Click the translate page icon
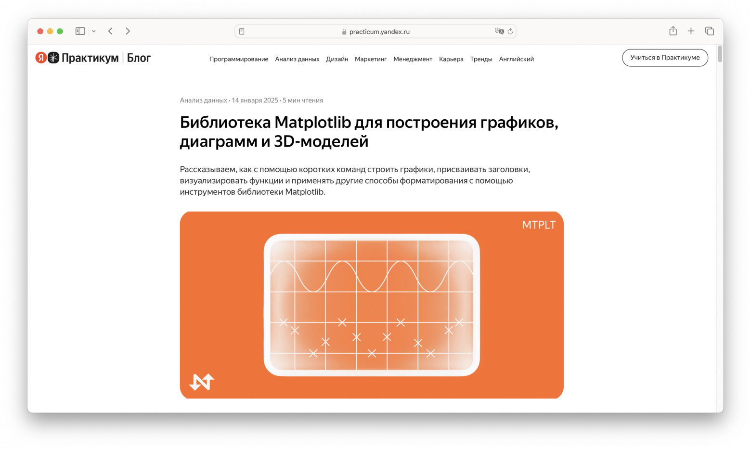This screenshot has width=751, height=449. [x=499, y=31]
